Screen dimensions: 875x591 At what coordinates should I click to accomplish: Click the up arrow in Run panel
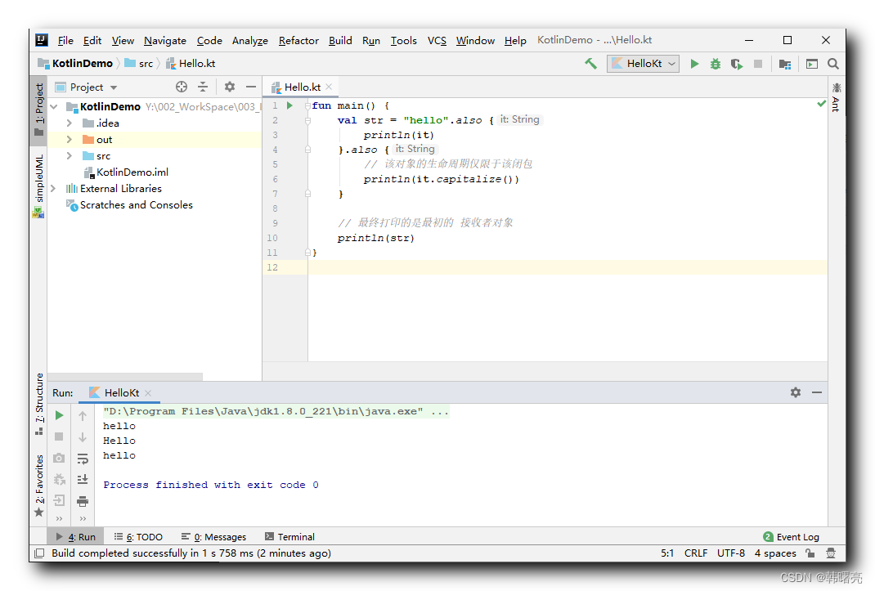point(83,415)
